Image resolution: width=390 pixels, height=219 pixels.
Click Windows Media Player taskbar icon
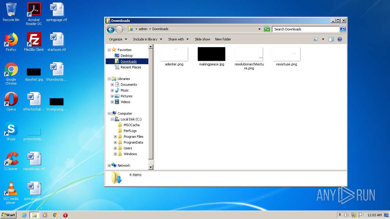pos(45,215)
